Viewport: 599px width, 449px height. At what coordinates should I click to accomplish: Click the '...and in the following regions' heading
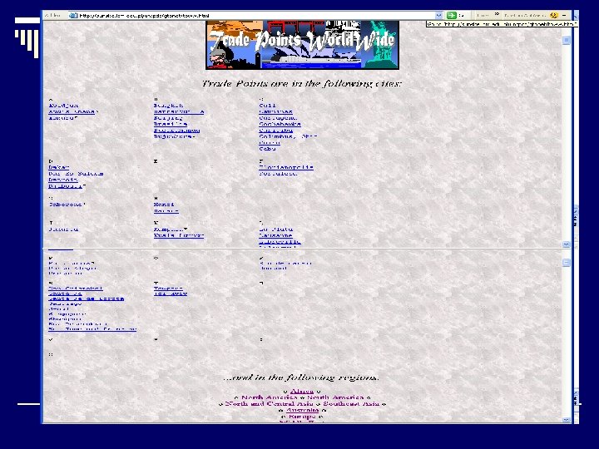click(x=301, y=377)
